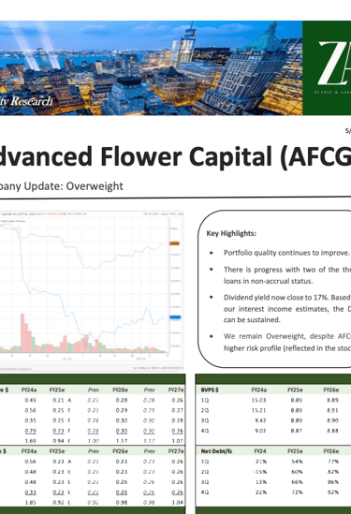Click the bullet about loans in non-accrual status

[x=287, y=275]
